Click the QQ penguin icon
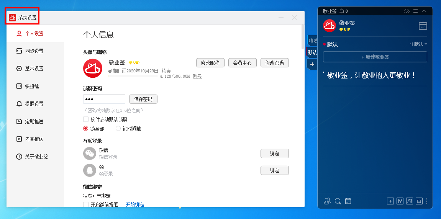Image resolution: width=441 pixels, height=219 pixels. pyautogui.click(x=90, y=170)
